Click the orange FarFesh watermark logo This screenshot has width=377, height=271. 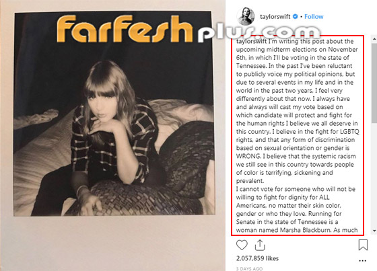[x=125, y=30]
